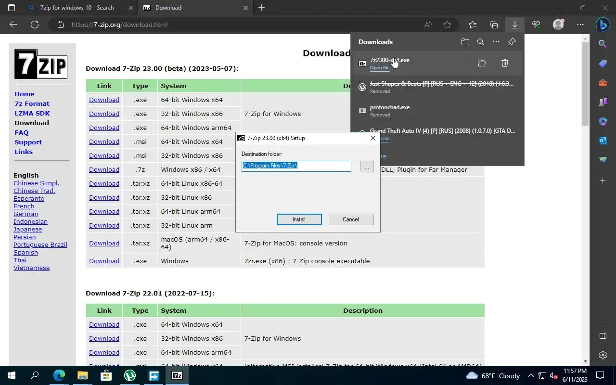Screen dimensions: 616x385
Task: Add page to favorites star icon
Action: click(x=447, y=25)
